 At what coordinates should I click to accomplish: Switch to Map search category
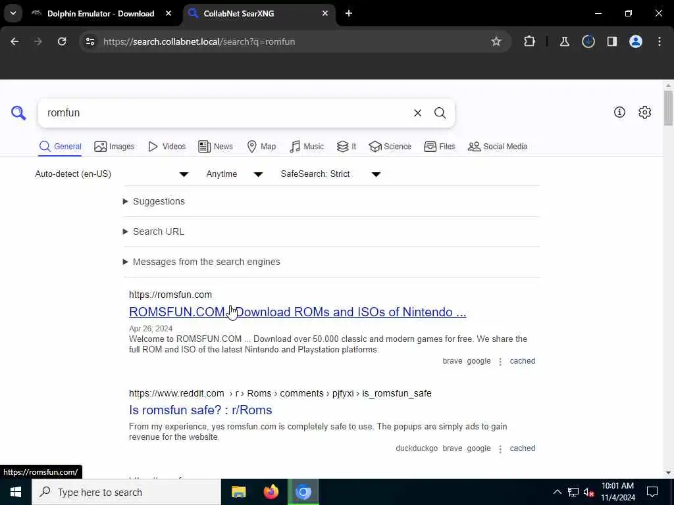coord(261,147)
